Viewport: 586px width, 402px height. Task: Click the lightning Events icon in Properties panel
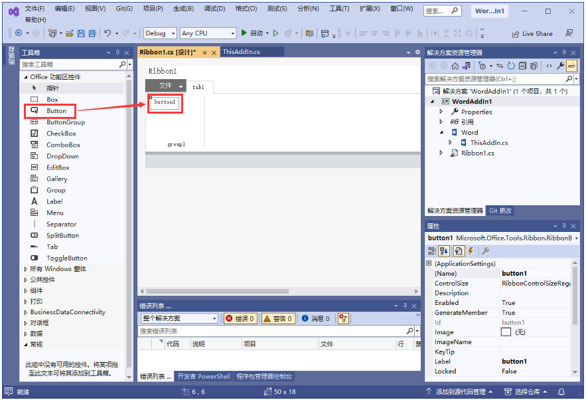[x=471, y=251]
